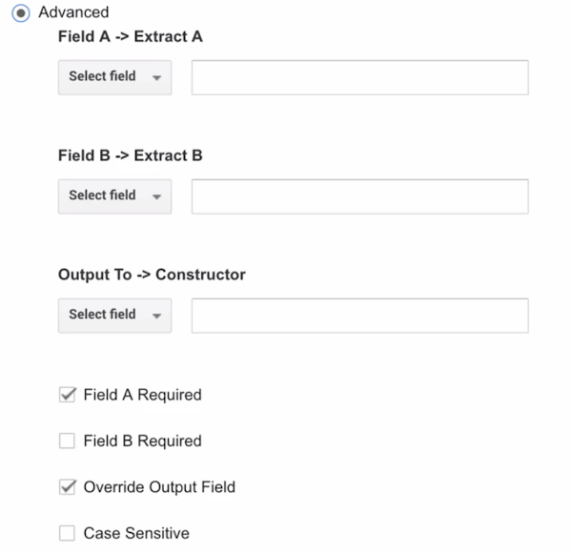Enable the Case Sensitive checkbox
Image resolution: width=572 pixels, height=554 pixels.
tap(67, 534)
